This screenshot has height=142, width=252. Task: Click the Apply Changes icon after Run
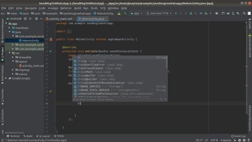point(181,13)
